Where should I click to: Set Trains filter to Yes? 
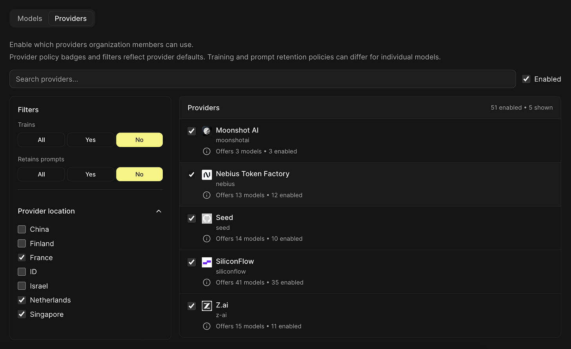(91, 140)
